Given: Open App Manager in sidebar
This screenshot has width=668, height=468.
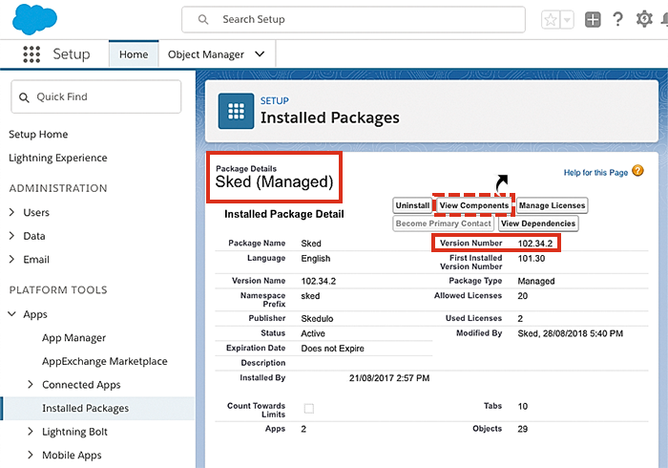Looking at the screenshot, I should [73, 338].
